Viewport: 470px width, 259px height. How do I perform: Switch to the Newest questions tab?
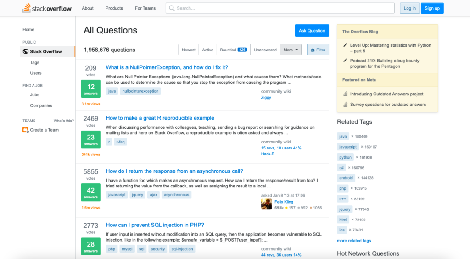[188, 50]
